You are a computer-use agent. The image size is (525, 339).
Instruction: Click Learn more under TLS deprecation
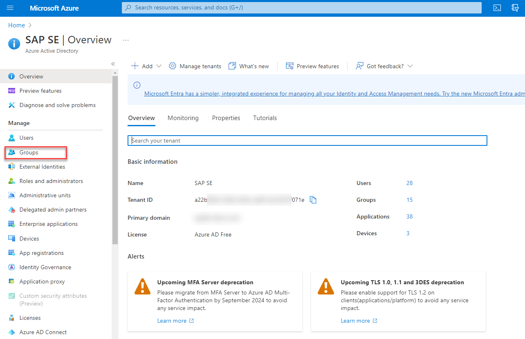359,321
